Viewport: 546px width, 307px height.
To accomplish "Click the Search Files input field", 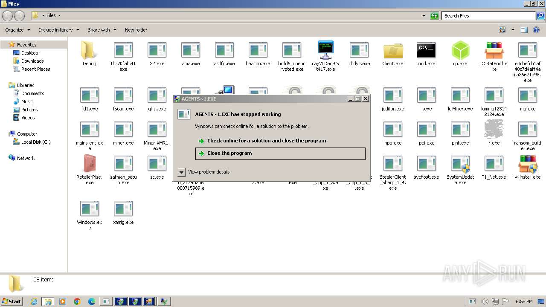I will click(488, 16).
